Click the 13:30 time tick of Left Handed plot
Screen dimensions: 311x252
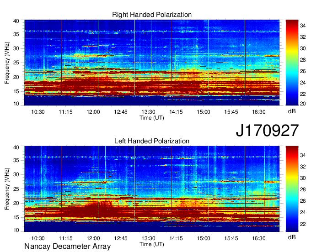148,238
